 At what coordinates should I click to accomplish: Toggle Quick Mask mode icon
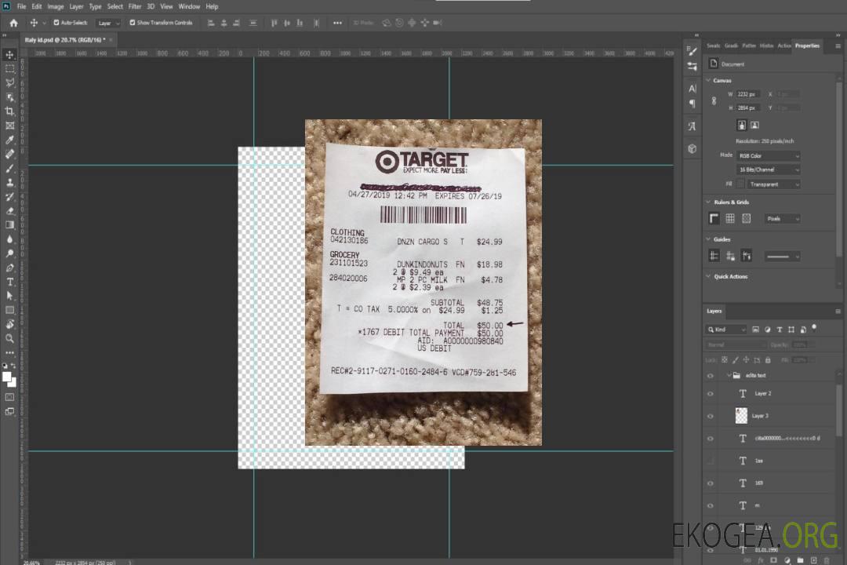pos(9,397)
